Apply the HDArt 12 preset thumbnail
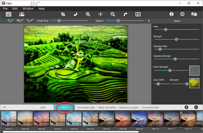 pyautogui.click(x=188, y=119)
